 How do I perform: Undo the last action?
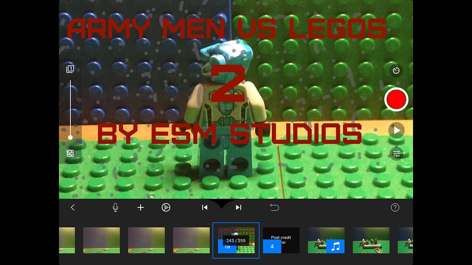click(275, 208)
